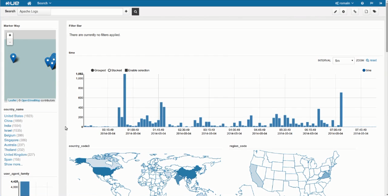Run search with magnifier button
This screenshot has height=196, width=388.
(135, 12)
